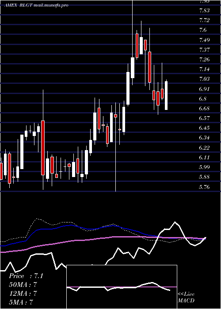Click the 7.6 price axis label

[203, 30]
